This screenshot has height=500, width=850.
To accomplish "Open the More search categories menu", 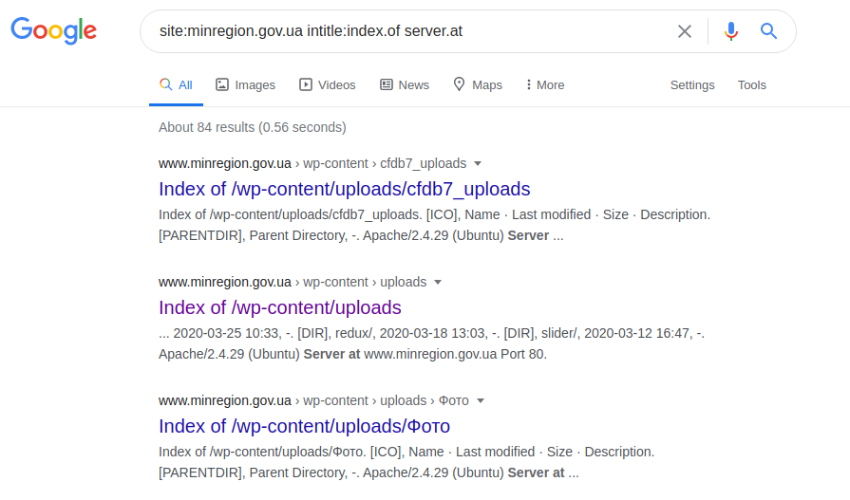I will (x=545, y=85).
